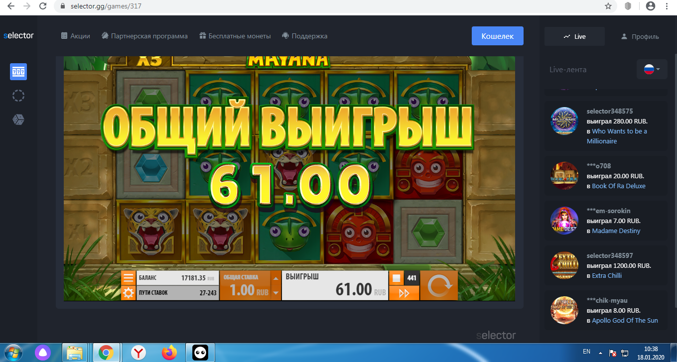Open Apollo God Of The Sun link
Viewport: 677px width, 362px height.
click(625, 320)
